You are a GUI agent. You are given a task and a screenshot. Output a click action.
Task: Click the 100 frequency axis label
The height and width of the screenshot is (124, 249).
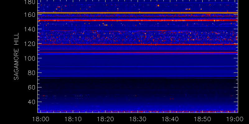[29, 58]
